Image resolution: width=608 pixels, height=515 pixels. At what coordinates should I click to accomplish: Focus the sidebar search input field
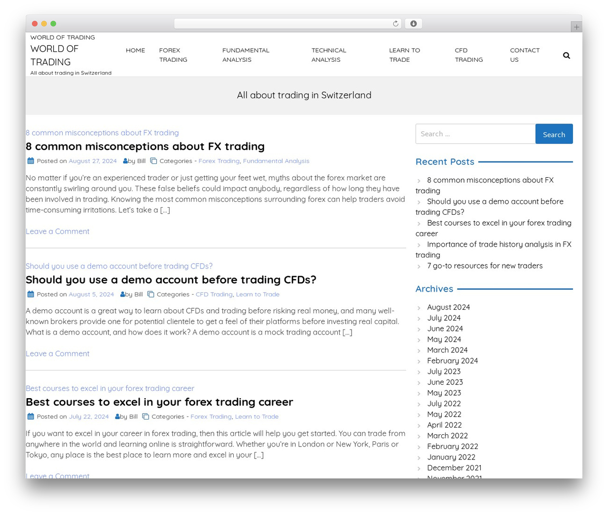(x=475, y=134)
